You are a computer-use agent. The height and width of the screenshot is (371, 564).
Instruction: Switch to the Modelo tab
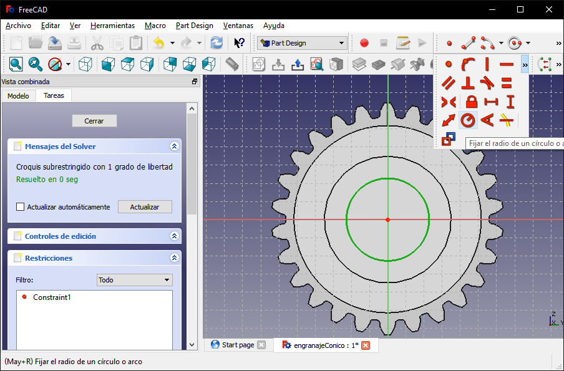point(18,95)
